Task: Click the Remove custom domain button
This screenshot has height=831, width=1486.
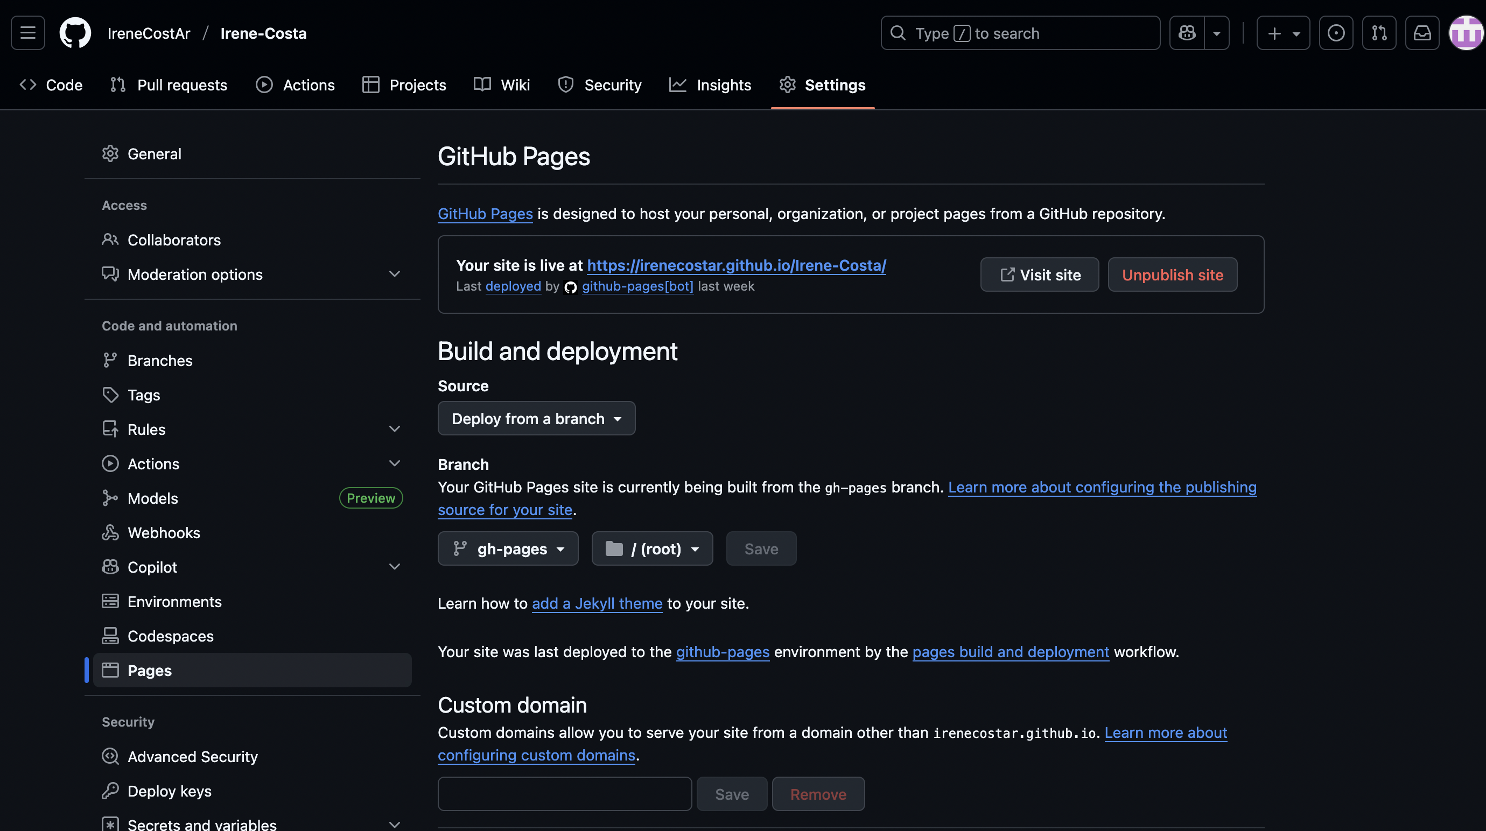Action: click(x=818, y=794)
